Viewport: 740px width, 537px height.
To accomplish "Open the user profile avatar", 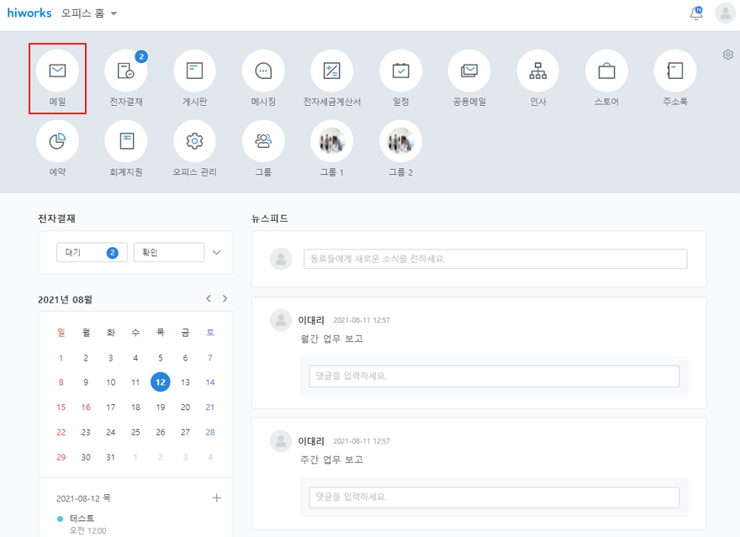I will point(726,13).
